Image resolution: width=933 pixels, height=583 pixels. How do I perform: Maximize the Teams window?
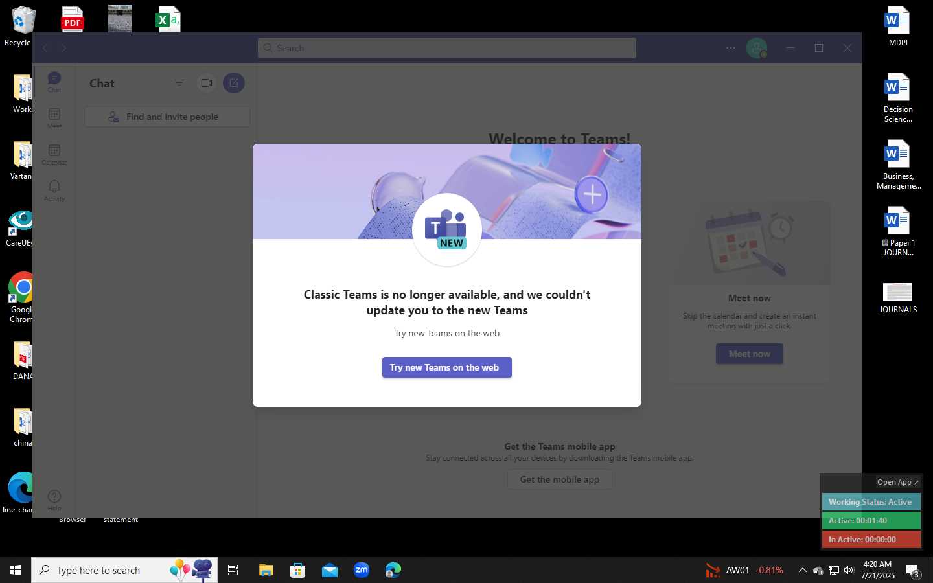coord(819,48)
